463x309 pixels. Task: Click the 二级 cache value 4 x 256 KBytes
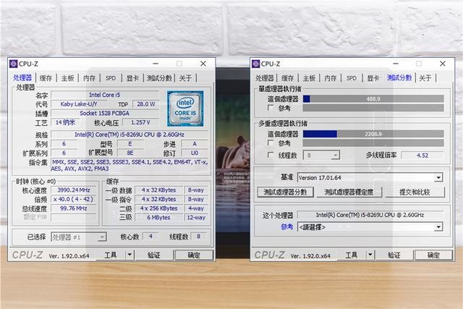(x=159, y=208)
